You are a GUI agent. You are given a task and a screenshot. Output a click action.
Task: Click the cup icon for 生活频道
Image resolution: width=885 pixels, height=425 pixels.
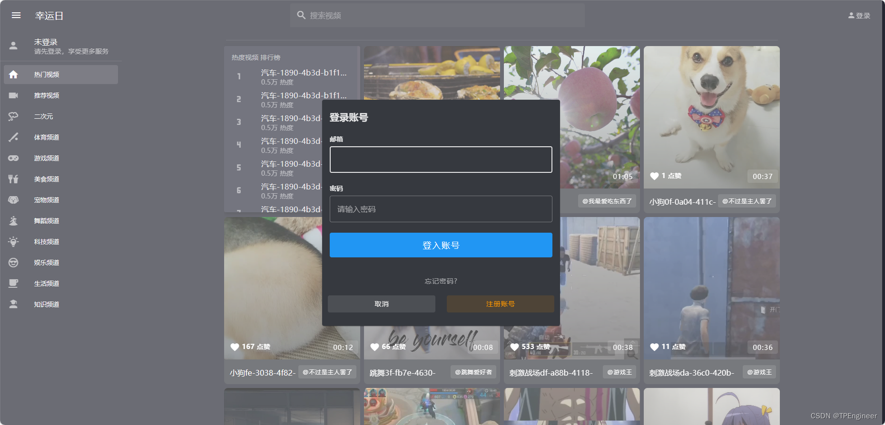click(x=13, y=283)
